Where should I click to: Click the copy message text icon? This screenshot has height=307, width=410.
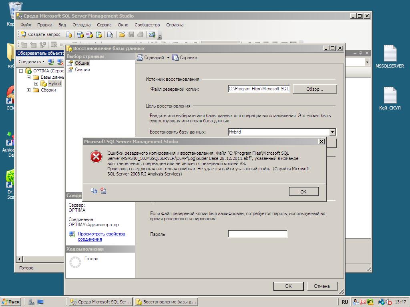(94, 191)
